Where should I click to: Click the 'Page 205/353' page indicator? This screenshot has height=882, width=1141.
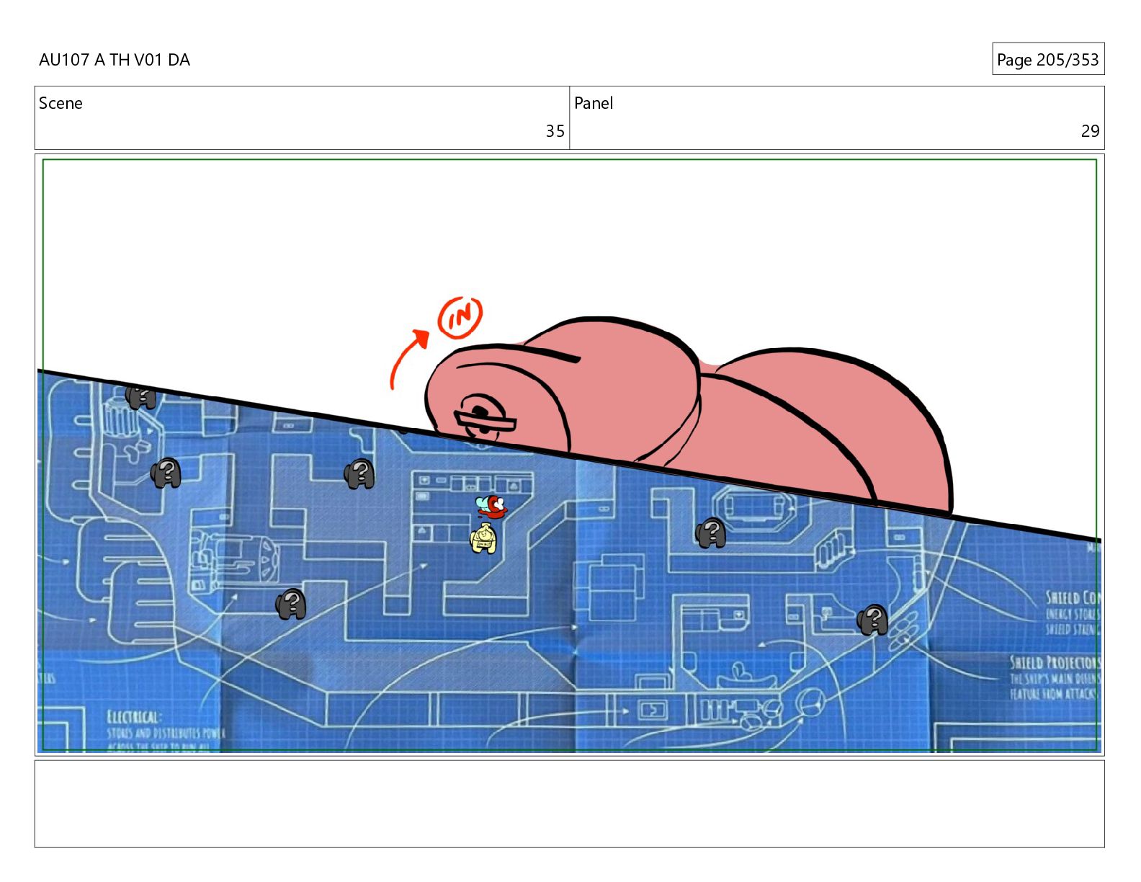1047,60
